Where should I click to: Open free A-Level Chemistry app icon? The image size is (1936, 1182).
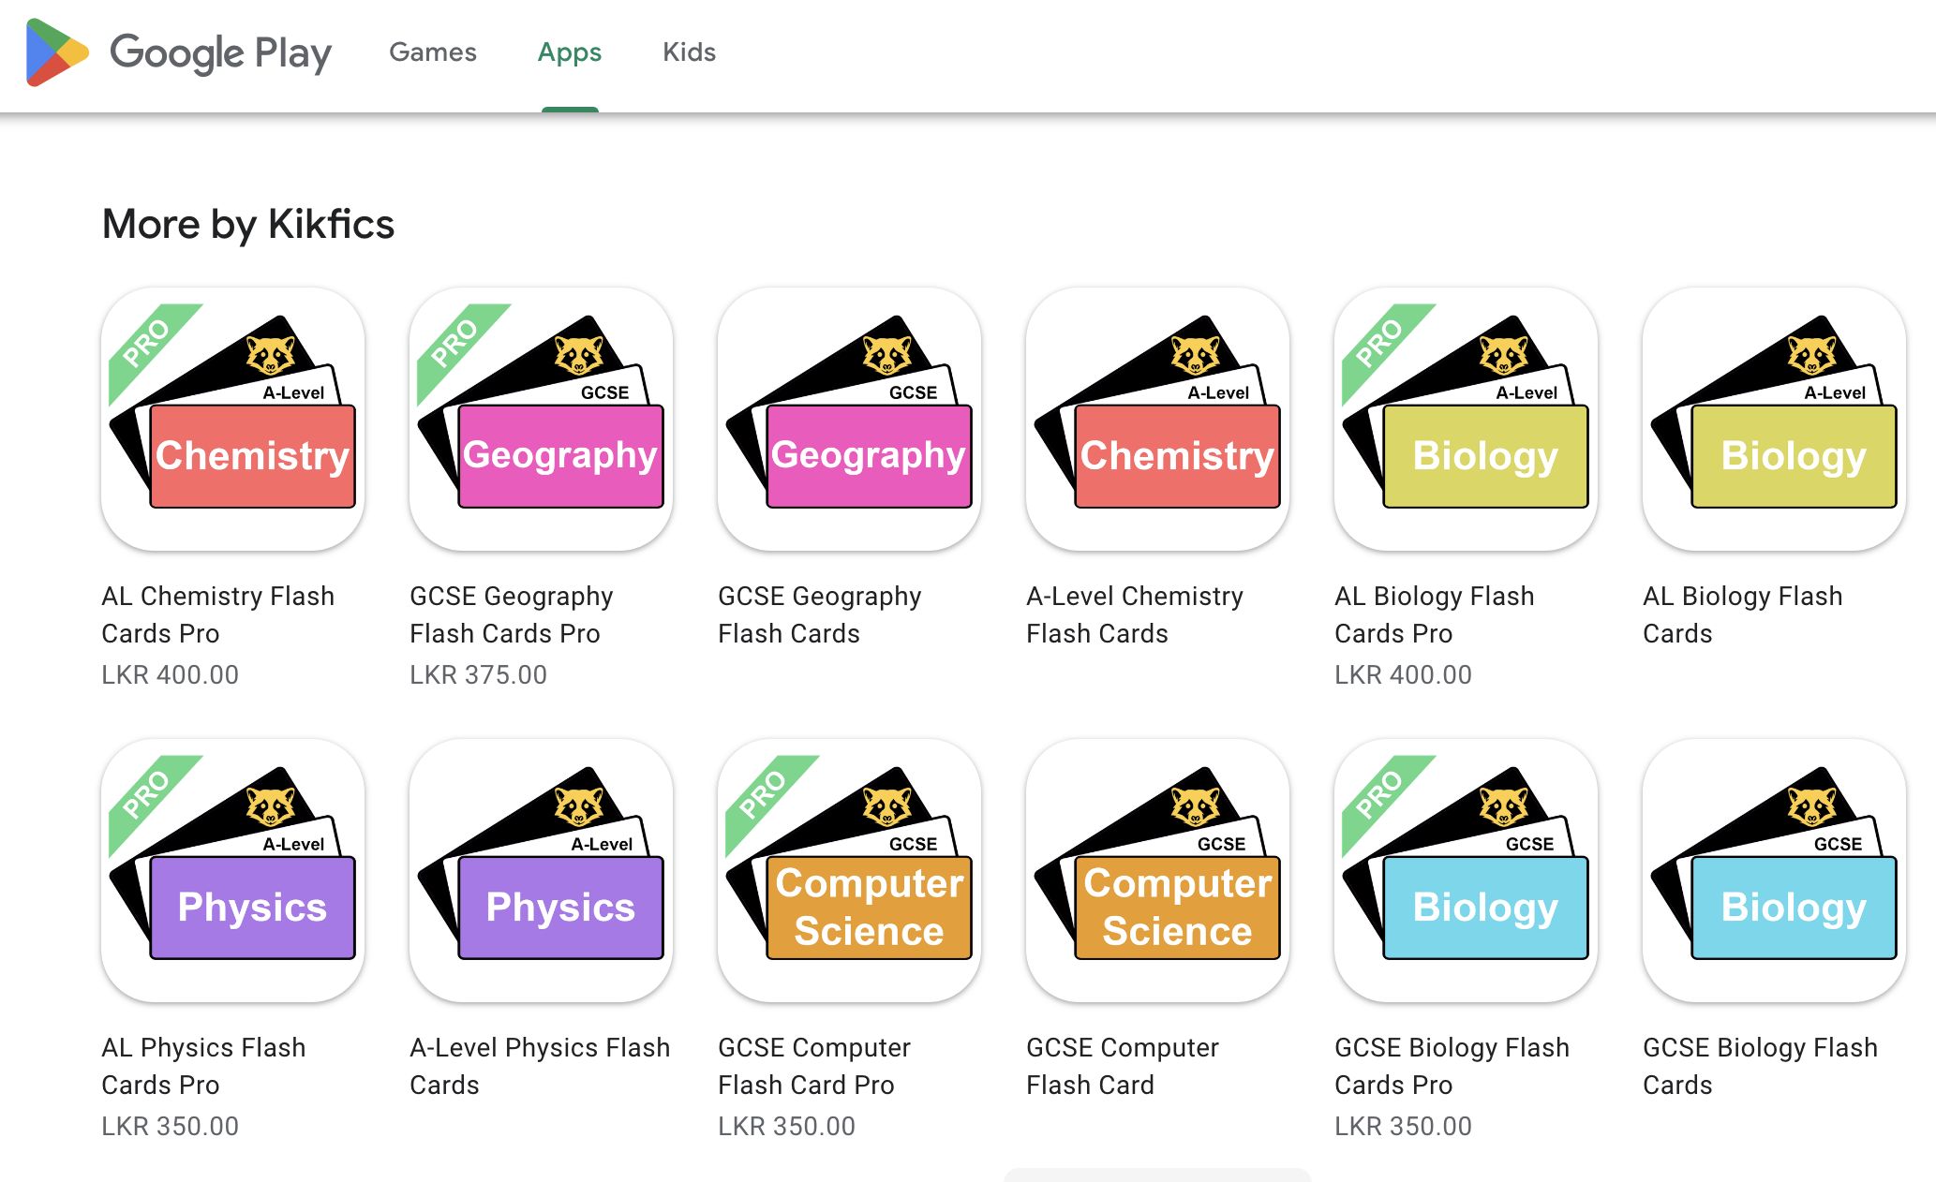(x=1157, y=419)
